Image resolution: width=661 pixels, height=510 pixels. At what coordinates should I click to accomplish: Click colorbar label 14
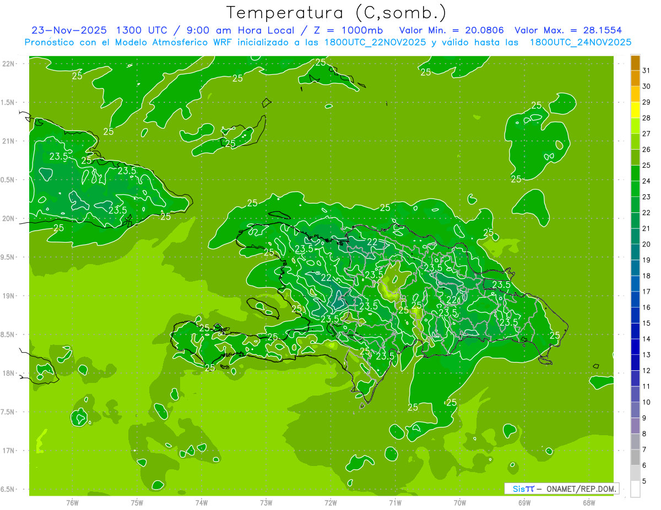coord(646,339)
